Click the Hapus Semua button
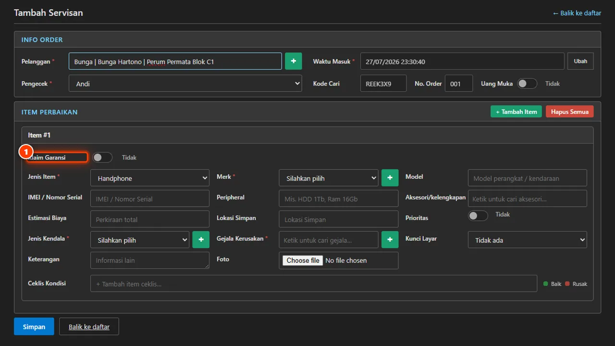The image size is (615, 346). click(570, 111)
